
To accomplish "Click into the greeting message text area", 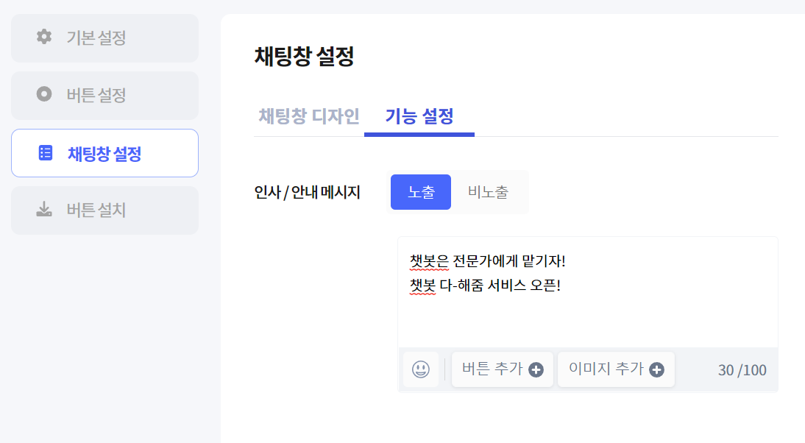I will pos(588,293).
